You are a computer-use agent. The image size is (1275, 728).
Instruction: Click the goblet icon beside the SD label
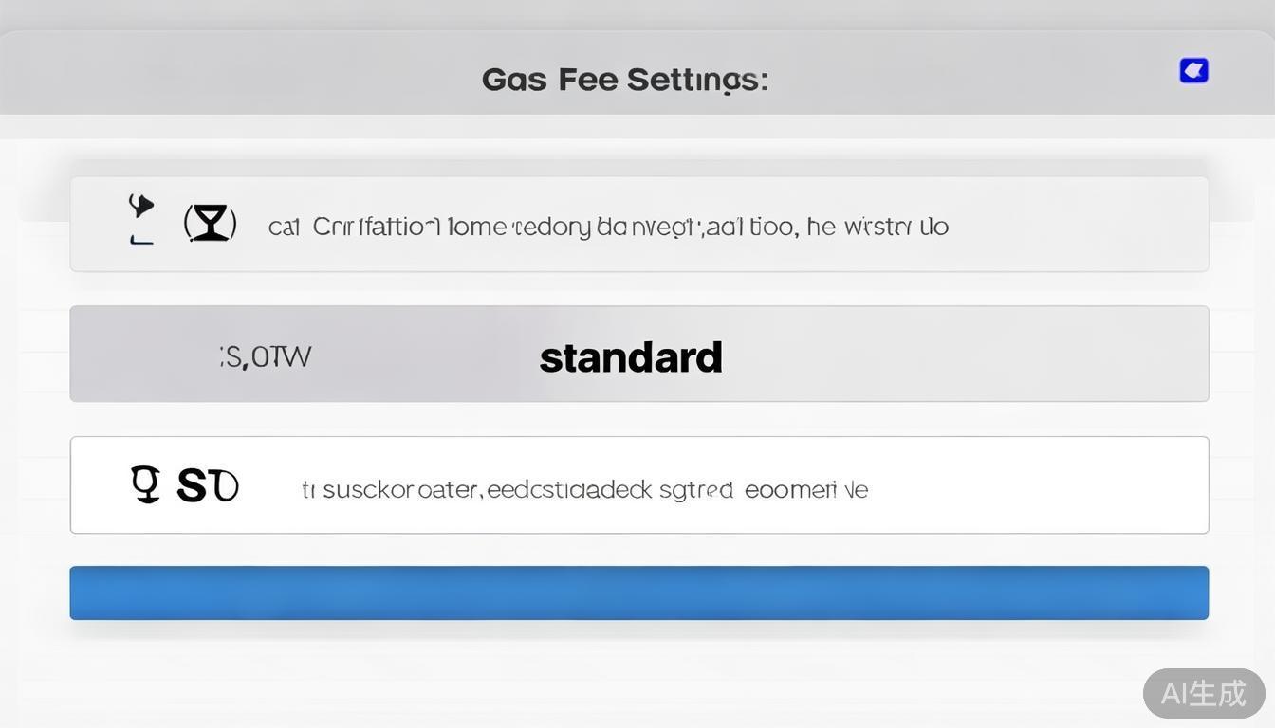click(145, 484)
